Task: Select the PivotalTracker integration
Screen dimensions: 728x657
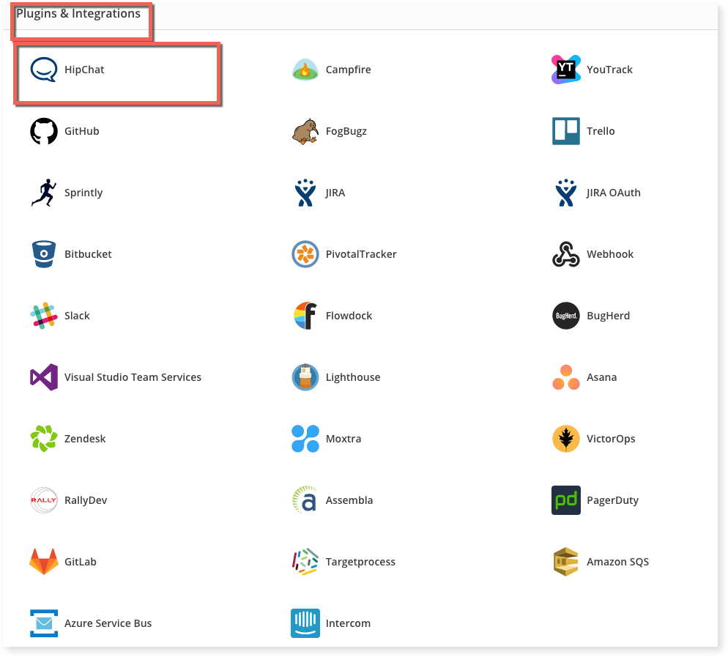Action: [x=305, y=254]
